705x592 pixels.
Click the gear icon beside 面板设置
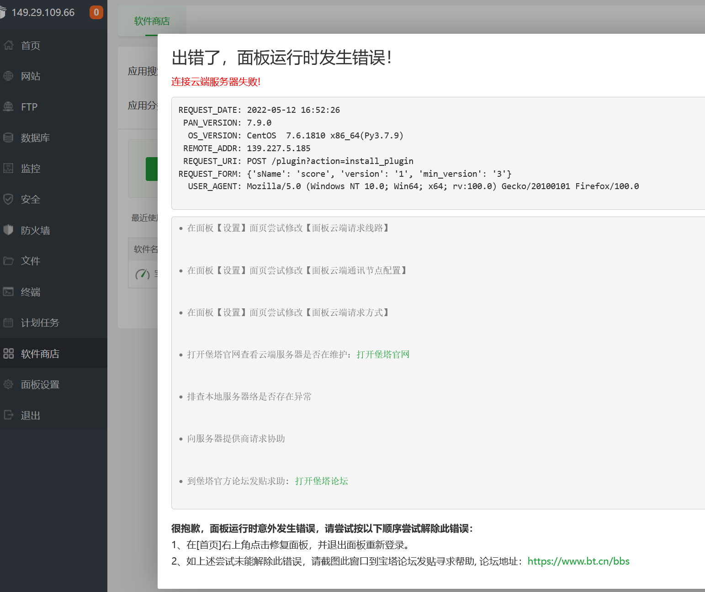8,384
